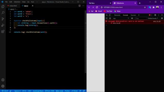
Task: Open the DevTools settings gear
Action: pyautogui.click(x=155, y=15)
